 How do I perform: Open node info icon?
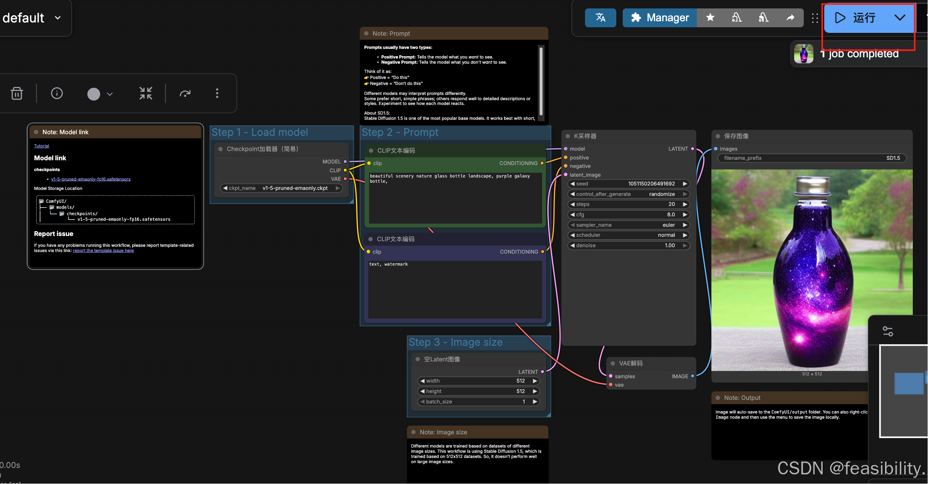[57, 93]
